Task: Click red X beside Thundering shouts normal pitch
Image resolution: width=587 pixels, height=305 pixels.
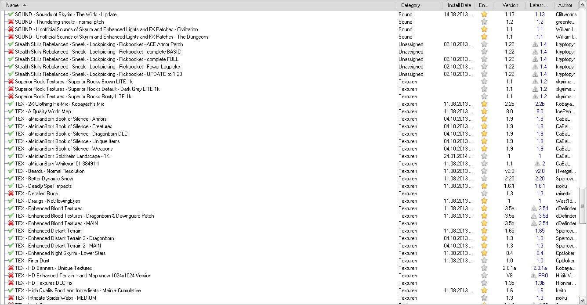Action: pyautogui.click(x=11, y=22)
